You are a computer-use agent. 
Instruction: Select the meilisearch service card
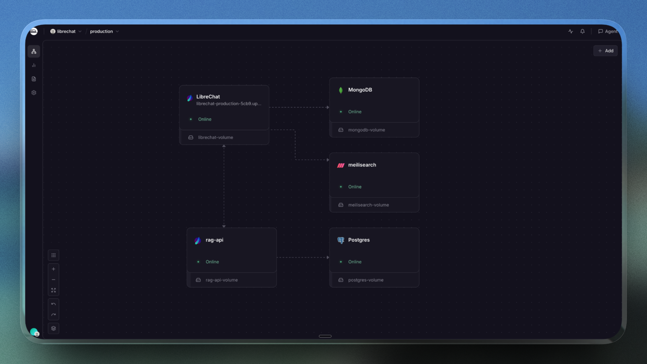[x=374, y=175]
